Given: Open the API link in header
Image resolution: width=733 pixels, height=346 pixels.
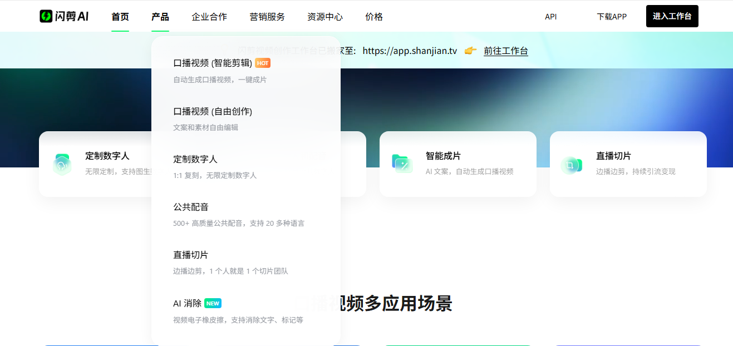Looking at the screenshot, I should tap(551, 17).
